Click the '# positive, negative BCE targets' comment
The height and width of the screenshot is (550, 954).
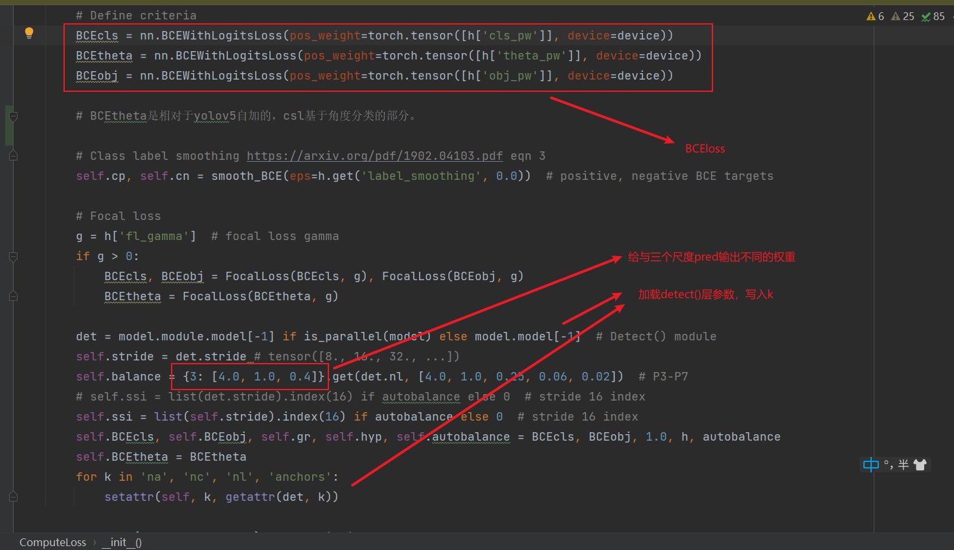[x=659, y=176]
